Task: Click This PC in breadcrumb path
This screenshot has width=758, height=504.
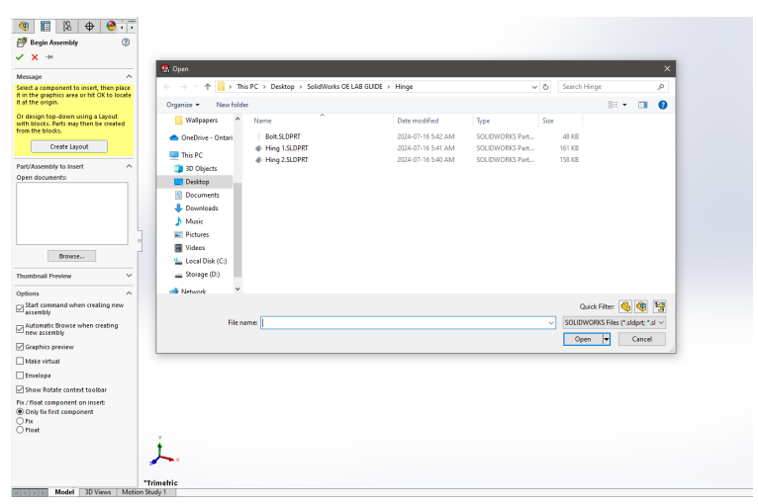Action: (x=247, y=87)
